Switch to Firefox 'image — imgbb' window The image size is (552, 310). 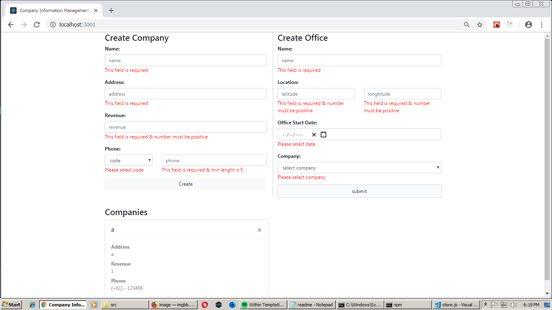[174, 305]
